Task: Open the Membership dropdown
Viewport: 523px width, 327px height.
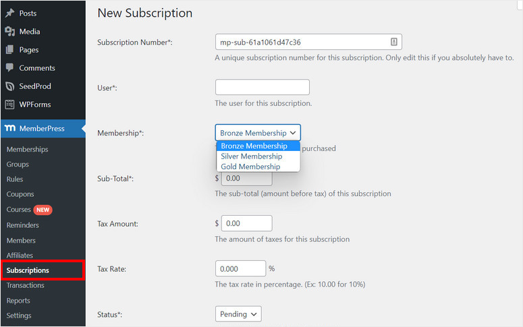Action: (258, 133)
